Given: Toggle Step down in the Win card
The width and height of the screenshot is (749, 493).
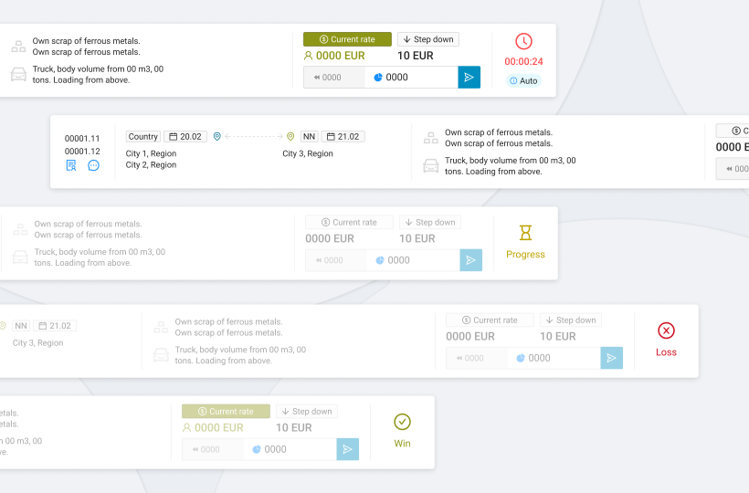Looking at the screenshot, I should point(307,412).
